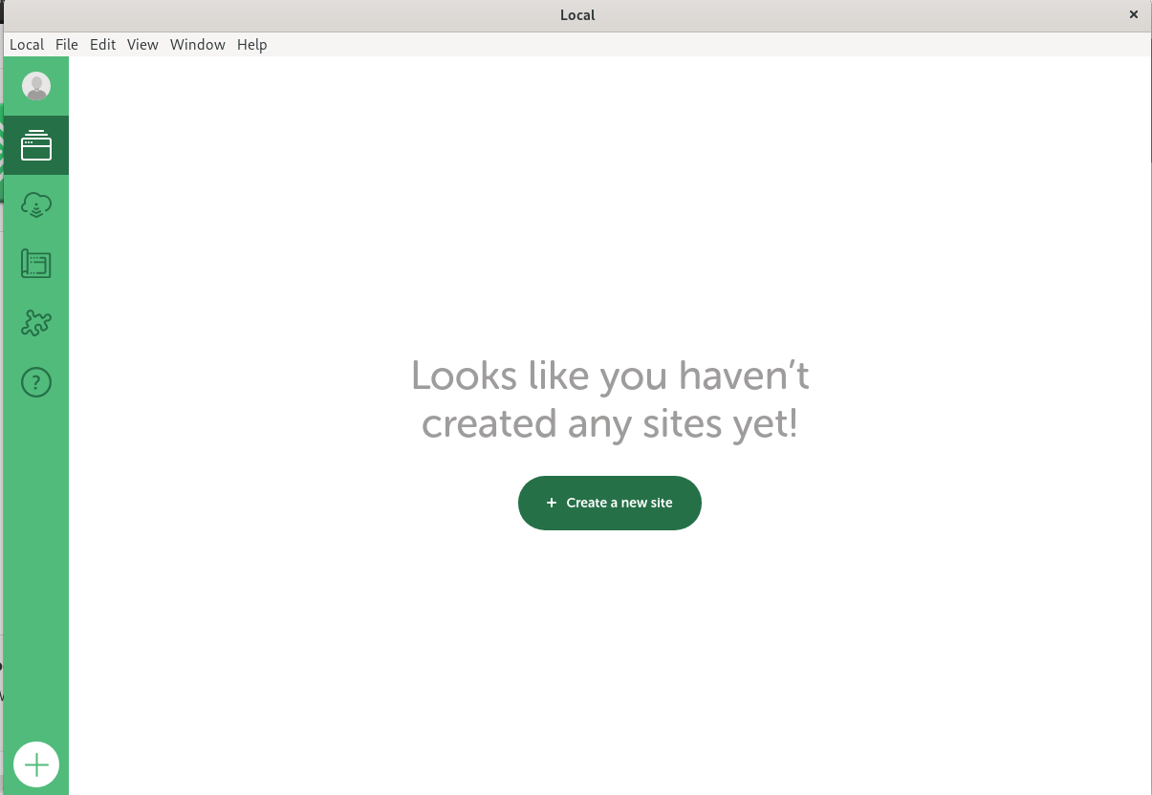Open the Connect cloud icon
This screenshot has width=1152, height=795.
(x=36, y=204)
